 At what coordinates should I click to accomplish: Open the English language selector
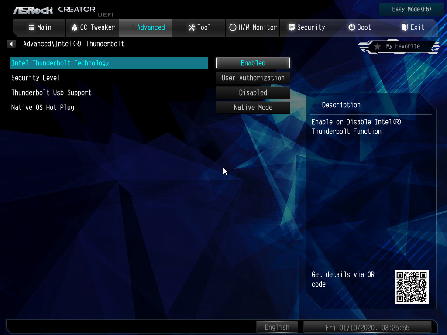[x=277, y=327]
